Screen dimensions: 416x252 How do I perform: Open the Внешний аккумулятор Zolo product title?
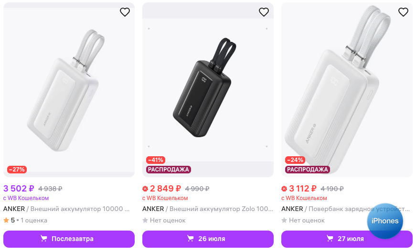221,209
